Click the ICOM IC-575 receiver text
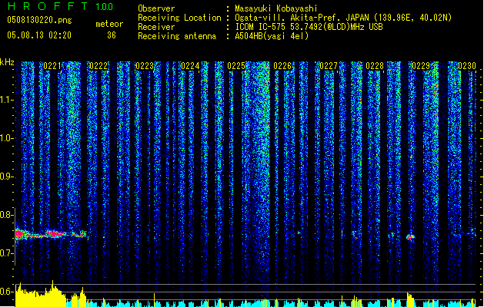This screenshot has height=307, width=484. tap(309, 27)
